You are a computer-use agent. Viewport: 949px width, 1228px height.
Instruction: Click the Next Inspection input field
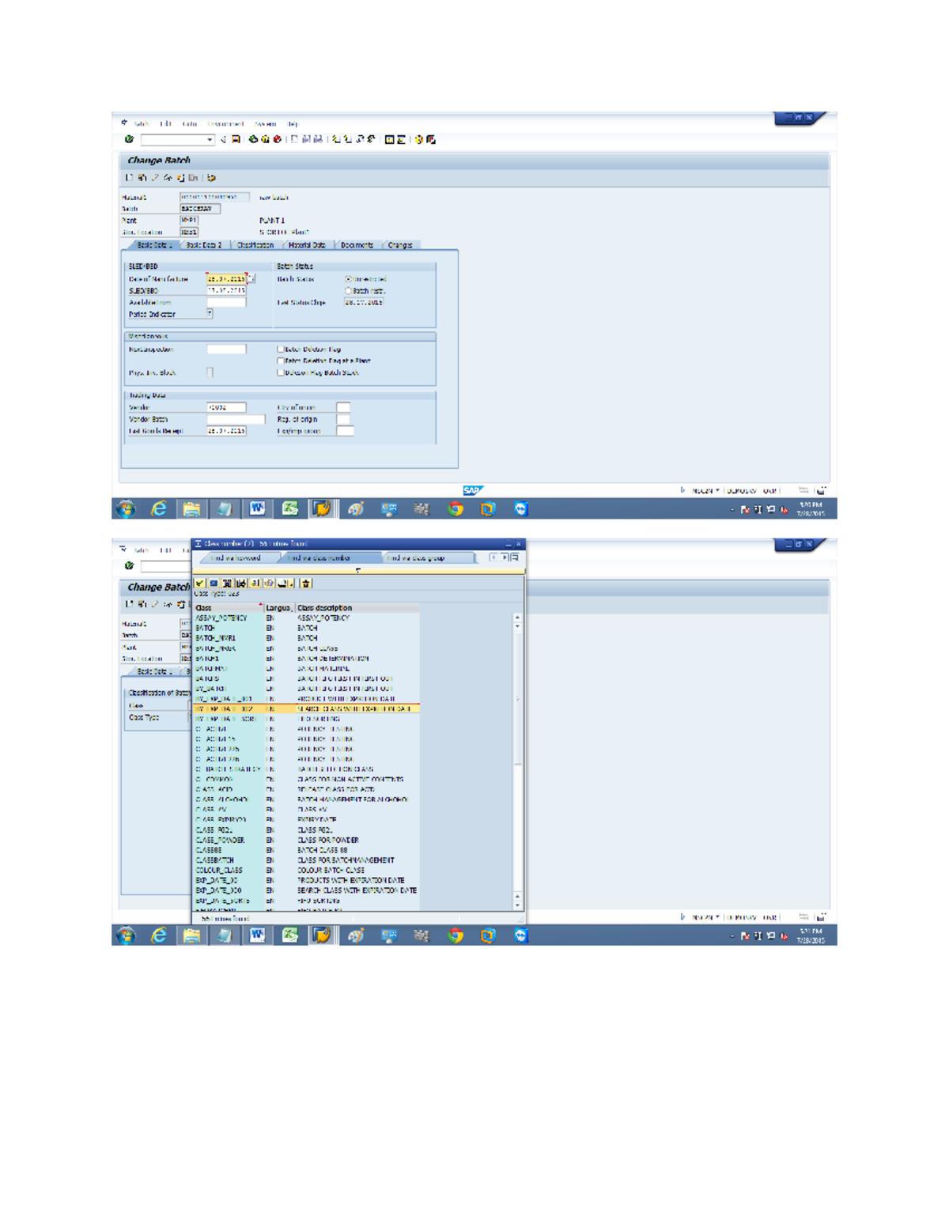coord(226,349)
